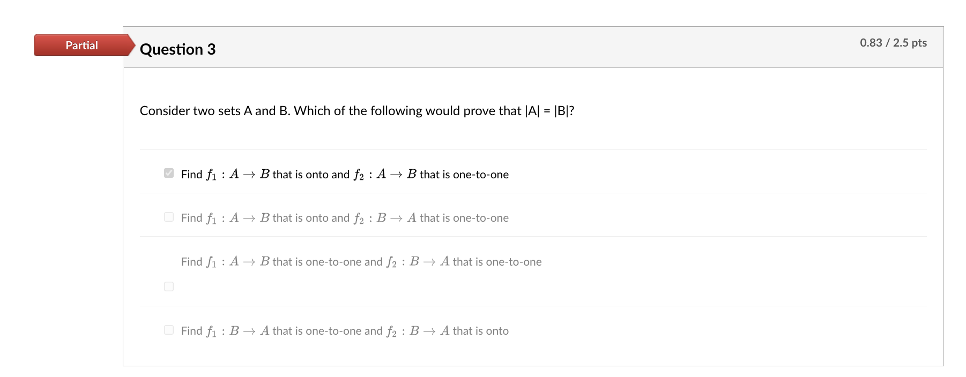Click the Question 3 heading

(177, 49)
